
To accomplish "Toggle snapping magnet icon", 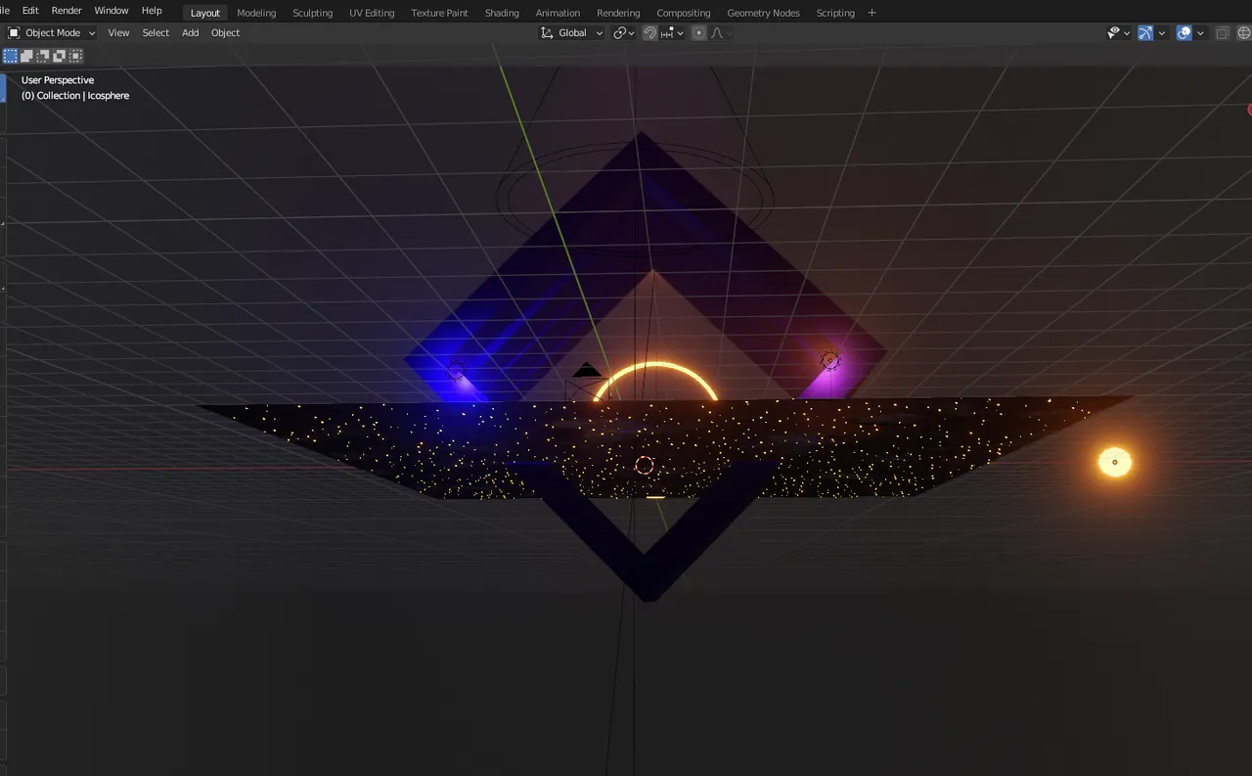I will [x=650, y=32].
